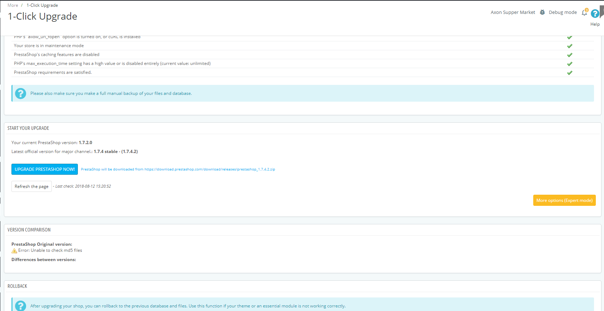The width and height of the screenshot is (604, 311).
Task: Click warning icon beside md5 files error
Action: point(14,251)
